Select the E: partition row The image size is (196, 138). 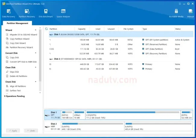121,69
